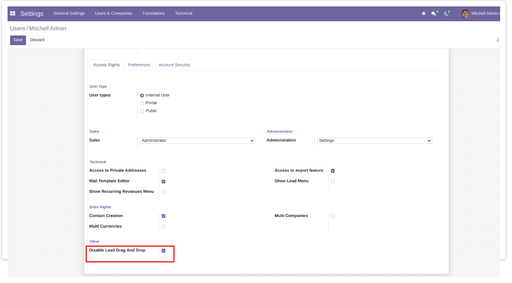Click the Multi Currencies label

106,226
